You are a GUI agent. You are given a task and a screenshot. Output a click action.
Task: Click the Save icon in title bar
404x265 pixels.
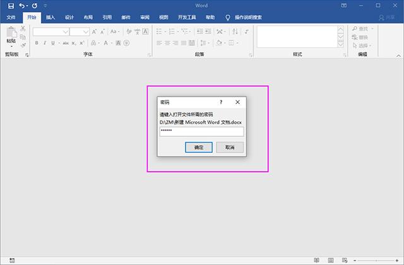point(11,6)
